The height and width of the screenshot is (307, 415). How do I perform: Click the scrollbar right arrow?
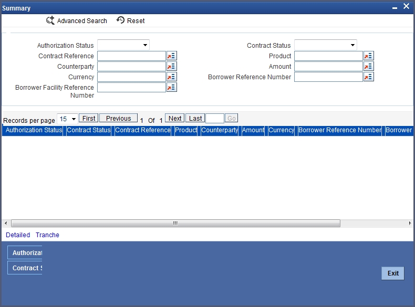[x=410, y=223]
